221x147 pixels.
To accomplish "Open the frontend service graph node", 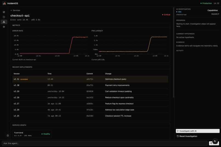I will (x=32, y=134).
